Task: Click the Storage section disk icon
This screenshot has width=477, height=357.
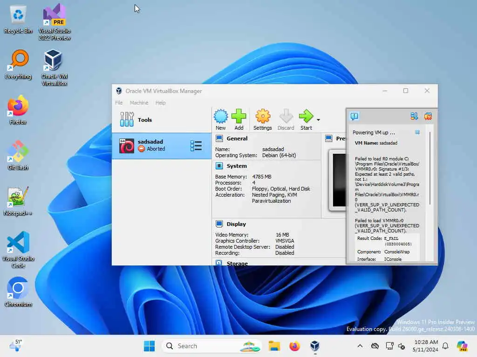Action: 219,263
